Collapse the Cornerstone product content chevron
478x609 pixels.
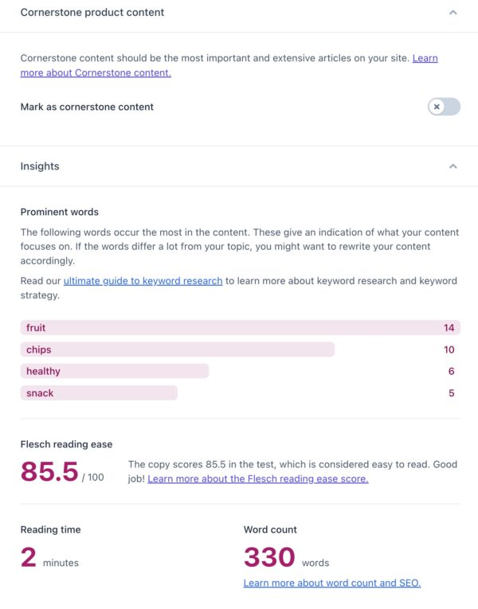click(453, 13)
